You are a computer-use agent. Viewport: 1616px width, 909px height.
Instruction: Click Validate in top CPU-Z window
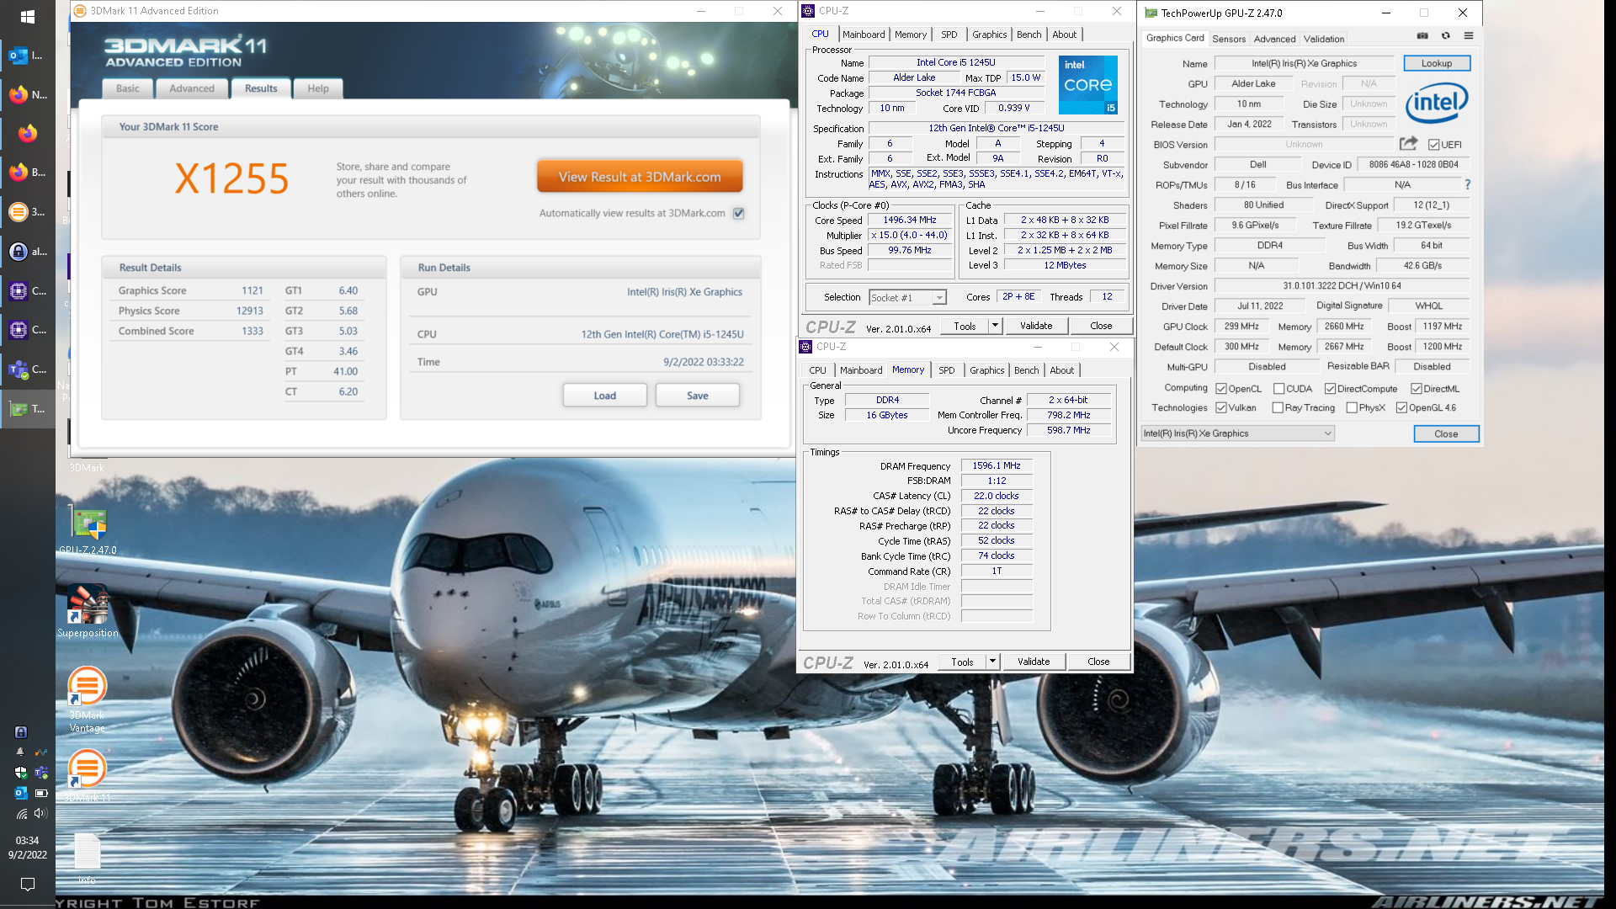click(1036, 326)
